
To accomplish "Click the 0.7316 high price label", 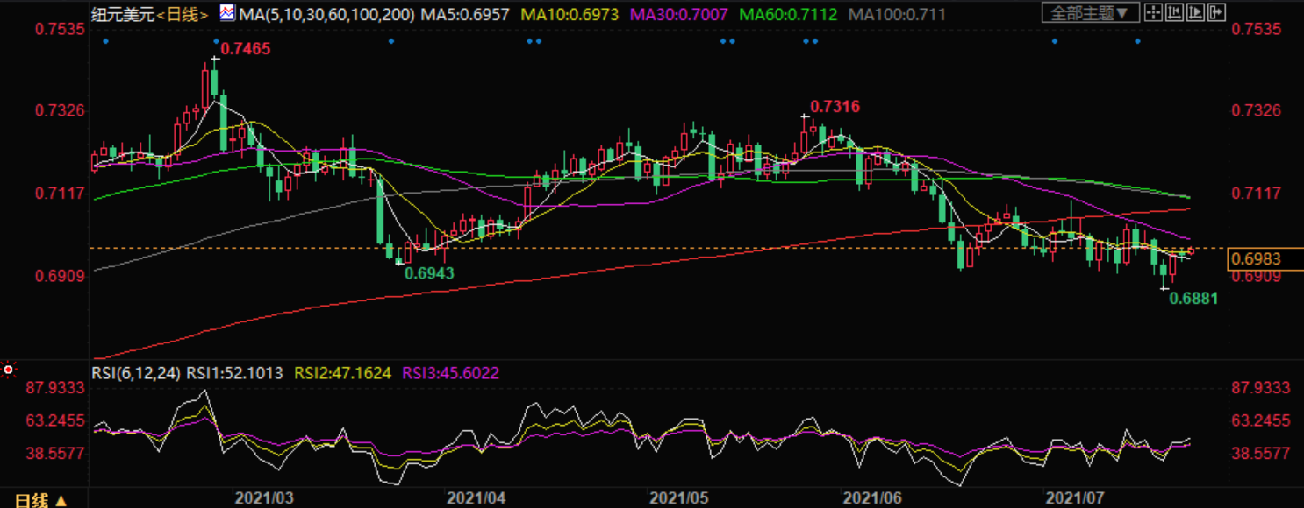I will pos(835,107).
